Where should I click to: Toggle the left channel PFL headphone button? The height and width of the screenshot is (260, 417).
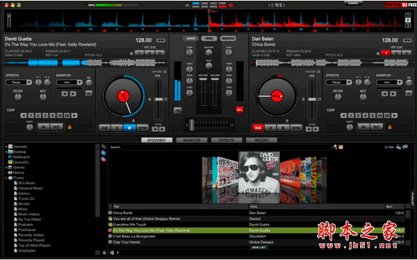tap(178, 110)
